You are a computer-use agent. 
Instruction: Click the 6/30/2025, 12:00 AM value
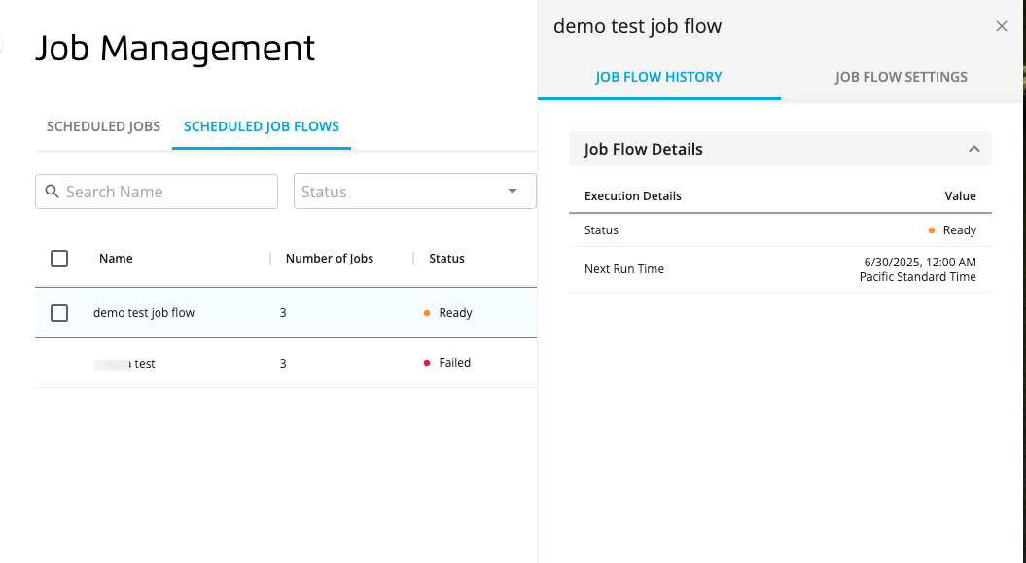920,263
